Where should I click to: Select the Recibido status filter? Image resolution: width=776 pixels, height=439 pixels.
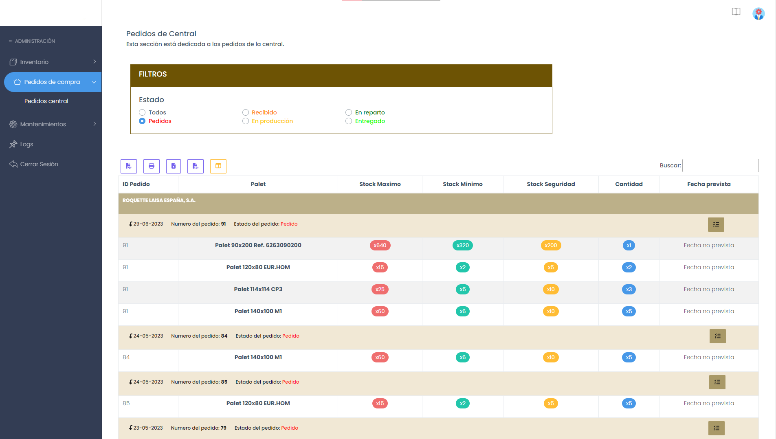[x=246, y=112]
